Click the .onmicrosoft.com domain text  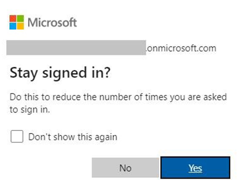pos(181,48)
